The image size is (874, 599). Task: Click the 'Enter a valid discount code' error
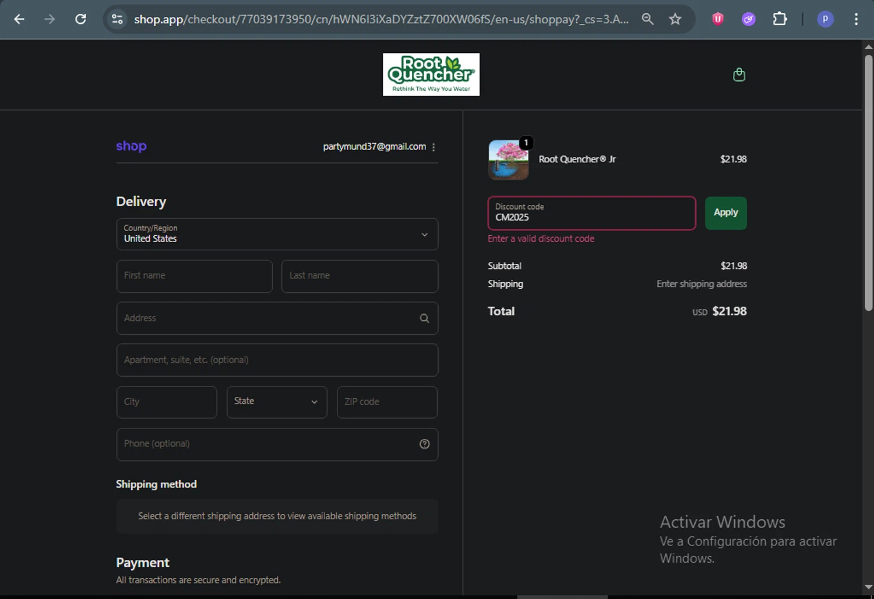pyautogui.click(x=541, y=239)
